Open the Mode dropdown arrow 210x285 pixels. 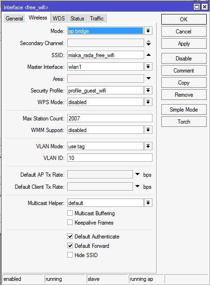click(x=148, y=31)
